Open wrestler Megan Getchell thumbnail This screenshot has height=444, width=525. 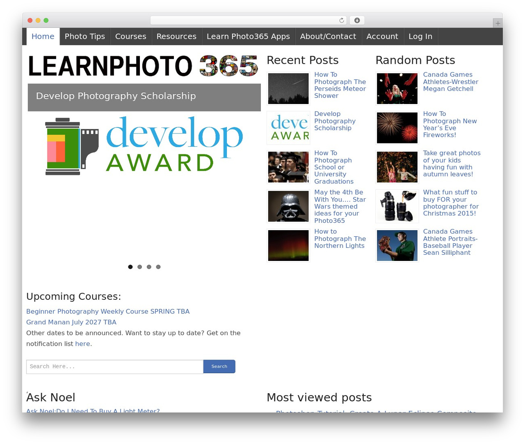(397, 88)
